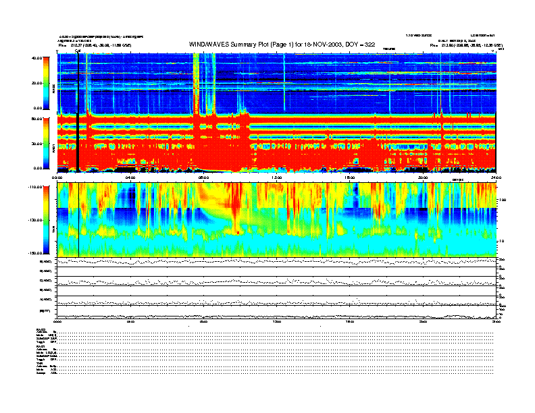The width and height of the screenshot is (535, 413).
Task: Click the RAD2 color scale bar
Action: (46, 83)
